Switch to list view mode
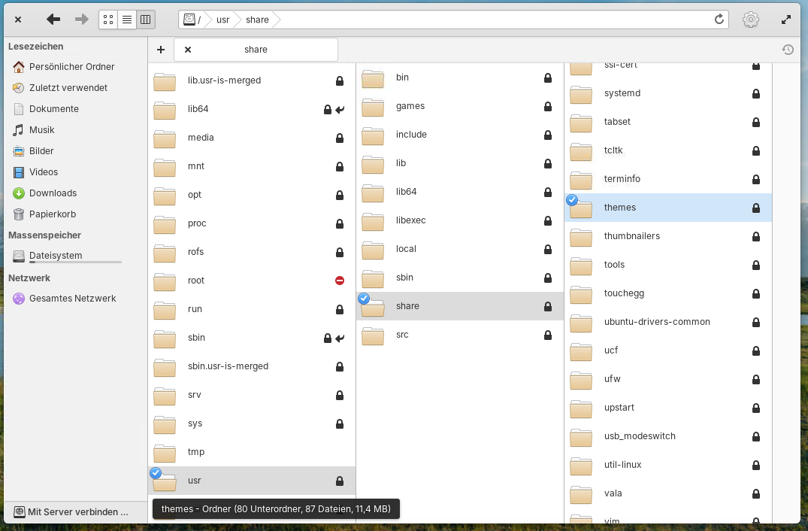 point(127,20)
